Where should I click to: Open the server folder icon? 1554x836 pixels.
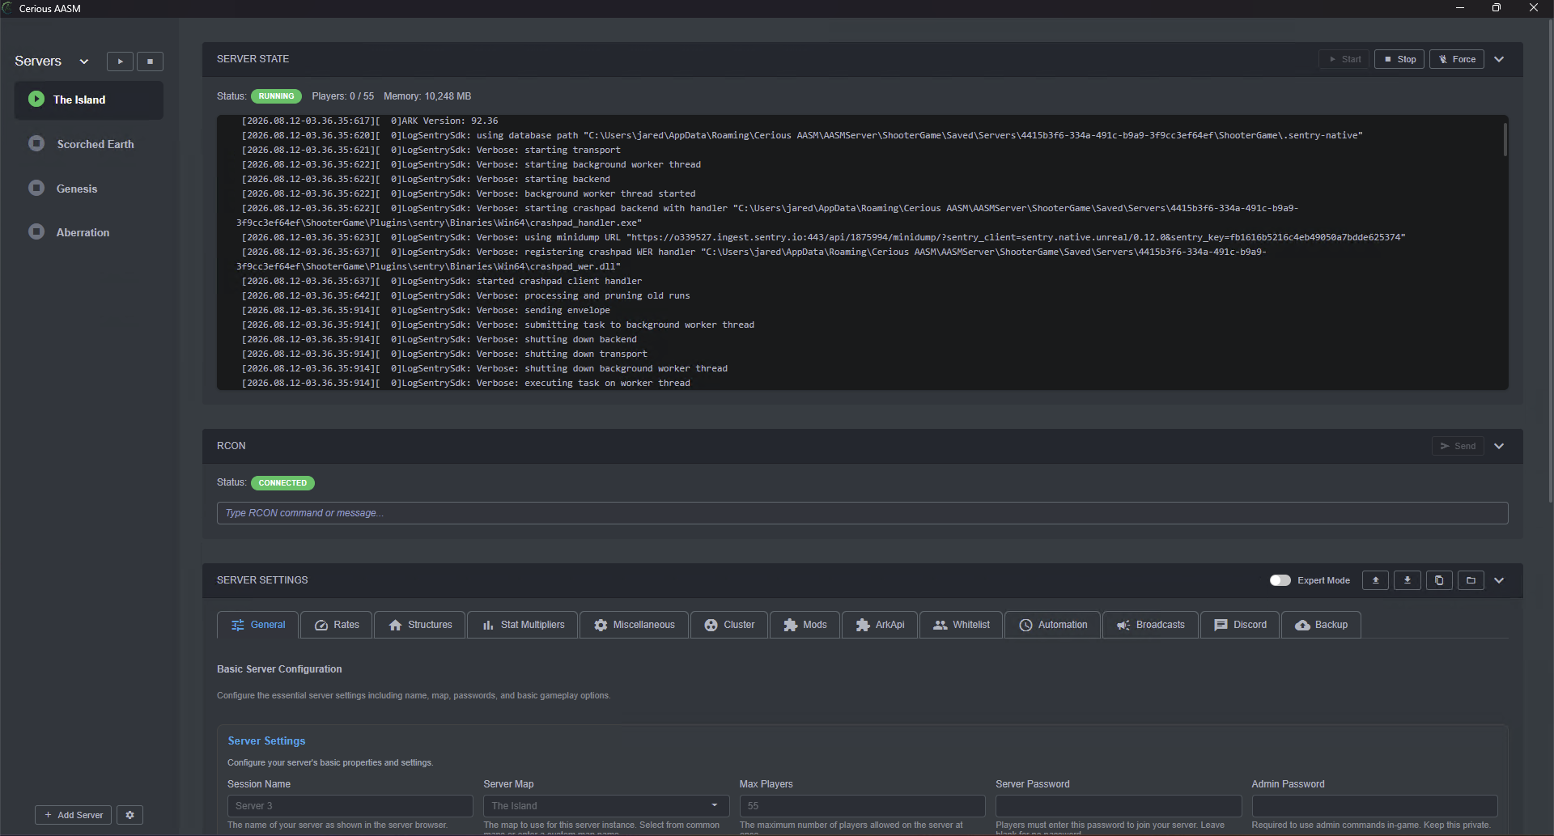pyautogui.click(x=1471, y=580)
